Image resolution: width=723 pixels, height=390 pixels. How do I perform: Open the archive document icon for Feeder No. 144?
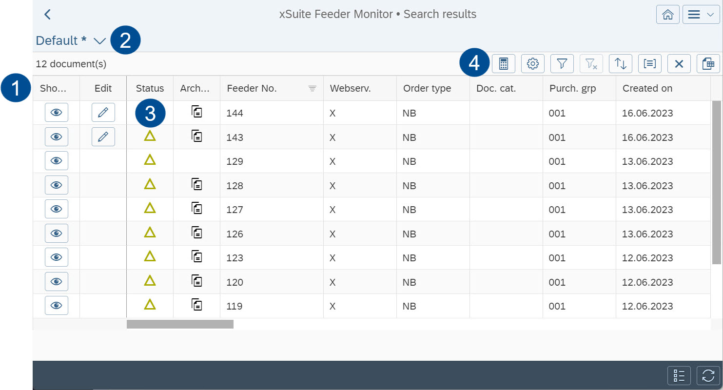coord(196,112)
